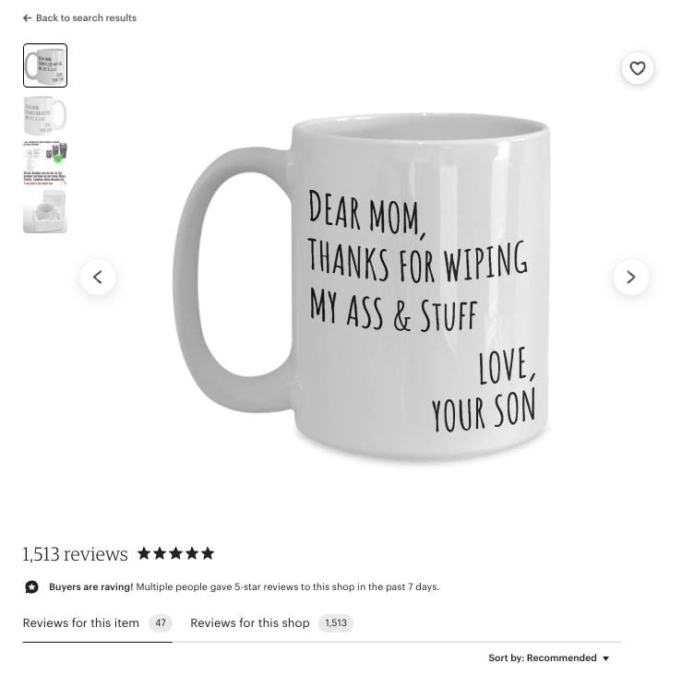Click the fifth star in rating
Viewport: 682px width, 675px height.
(x=208, y=553)
